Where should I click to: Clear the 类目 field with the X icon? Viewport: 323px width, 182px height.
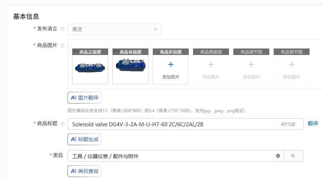point(278,156)
